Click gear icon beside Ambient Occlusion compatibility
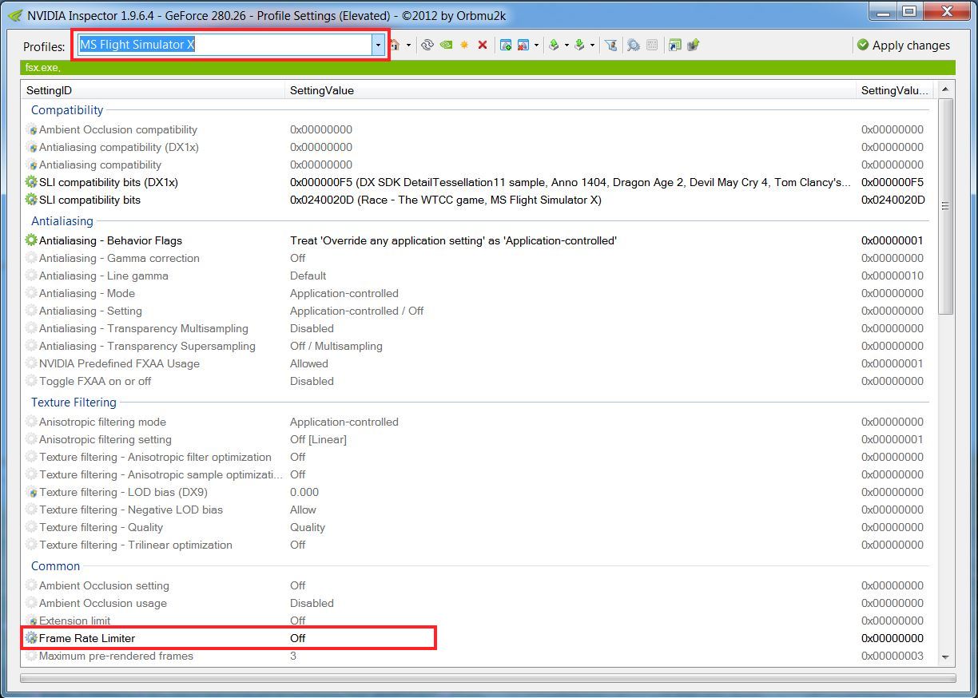 pos(31,129)
